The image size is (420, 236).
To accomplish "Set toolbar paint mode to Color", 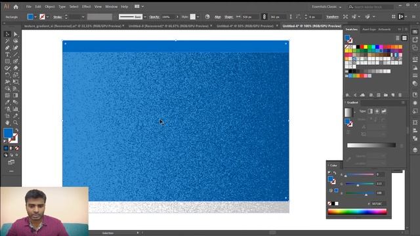I will (x=6, y=148).
